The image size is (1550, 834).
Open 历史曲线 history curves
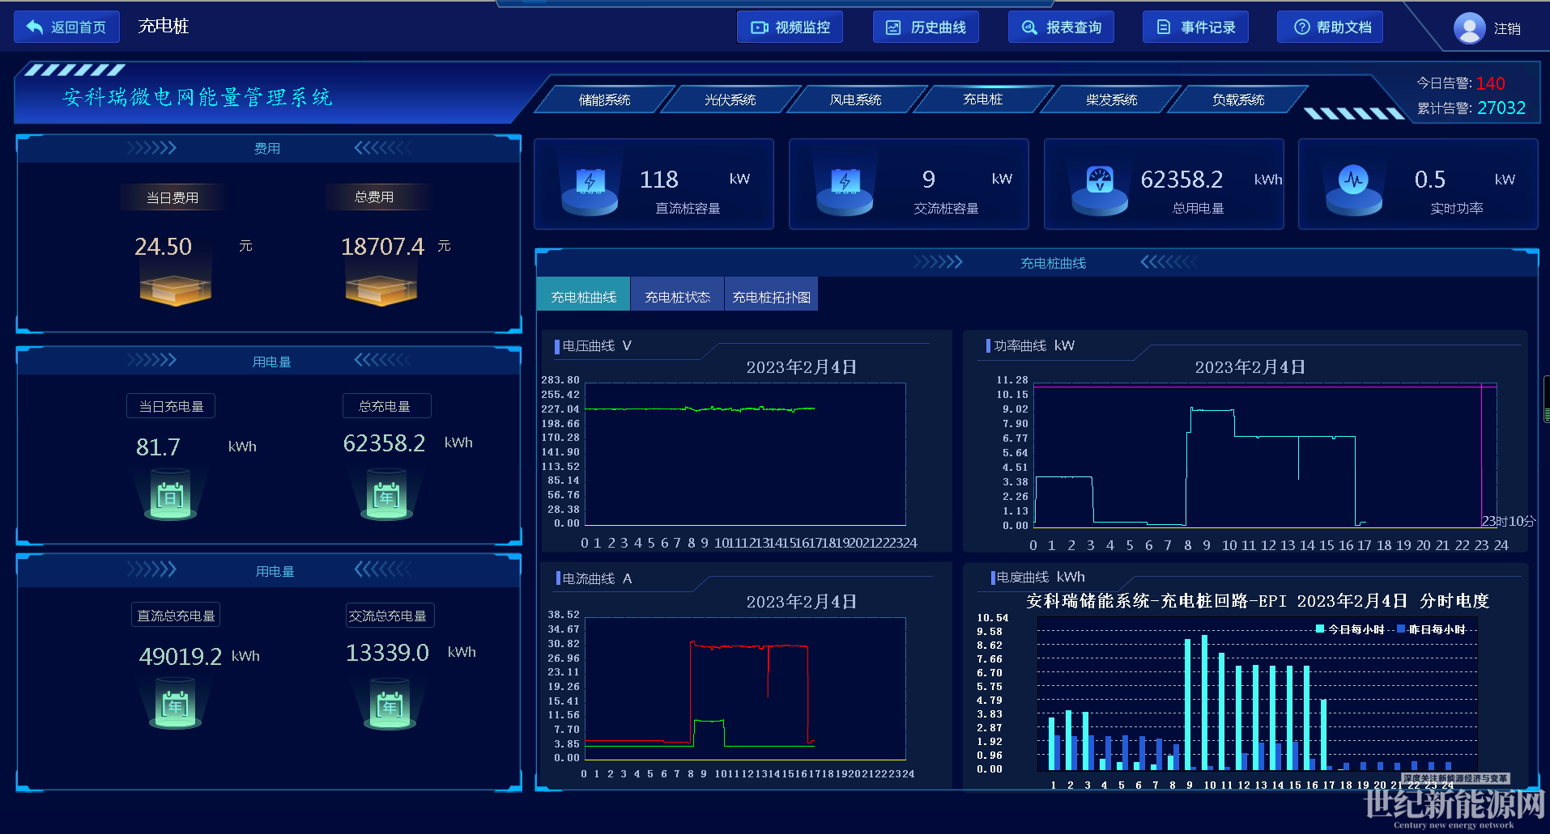[x=926, y=27]
